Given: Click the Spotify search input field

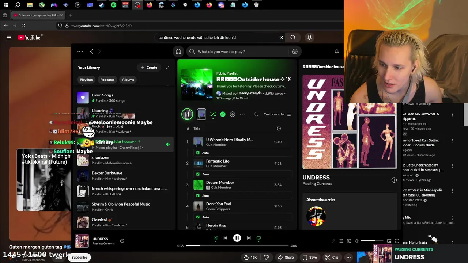Looking at the screenshot, I should pyautogui.click(x=238, y=52).
